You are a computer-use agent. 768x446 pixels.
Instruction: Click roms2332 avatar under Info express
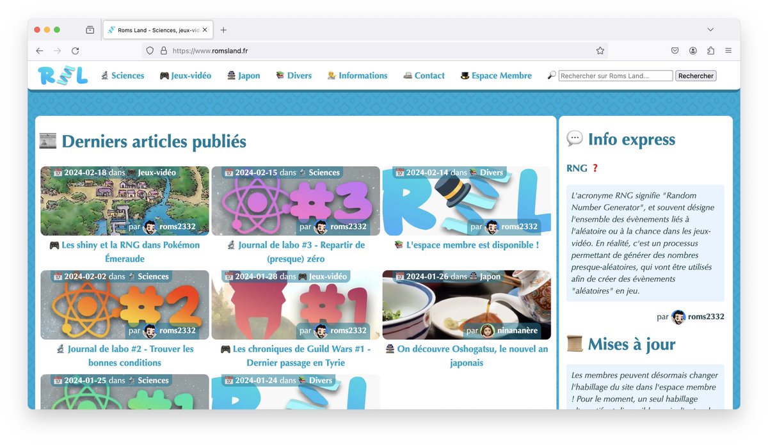678,317
